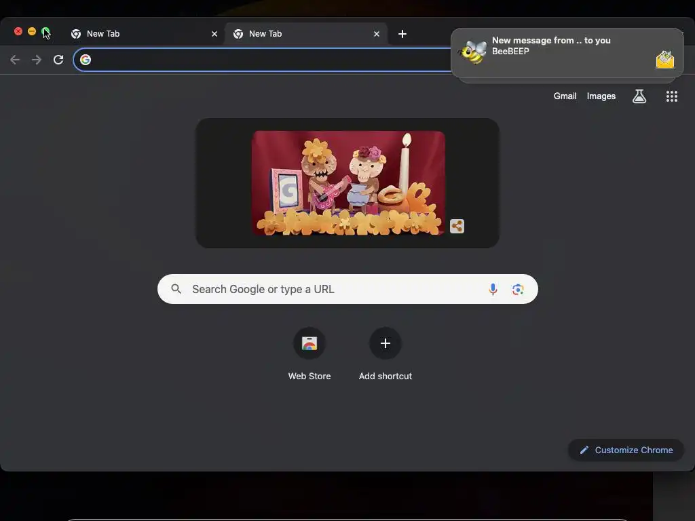The width and height of the screenshot is (695, 521).
Task: Reload the current page
Action: pos(58,60)
